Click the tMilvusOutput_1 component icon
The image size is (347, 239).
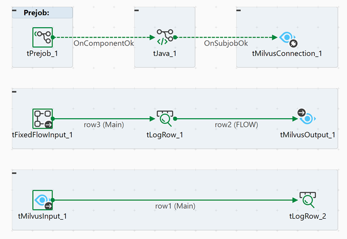307,118
